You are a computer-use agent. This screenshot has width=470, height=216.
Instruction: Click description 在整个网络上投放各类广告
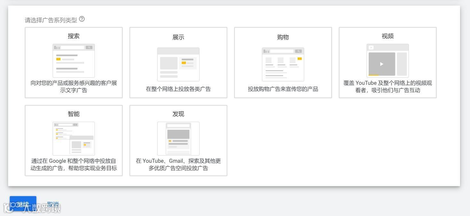(x=178, y=89)
